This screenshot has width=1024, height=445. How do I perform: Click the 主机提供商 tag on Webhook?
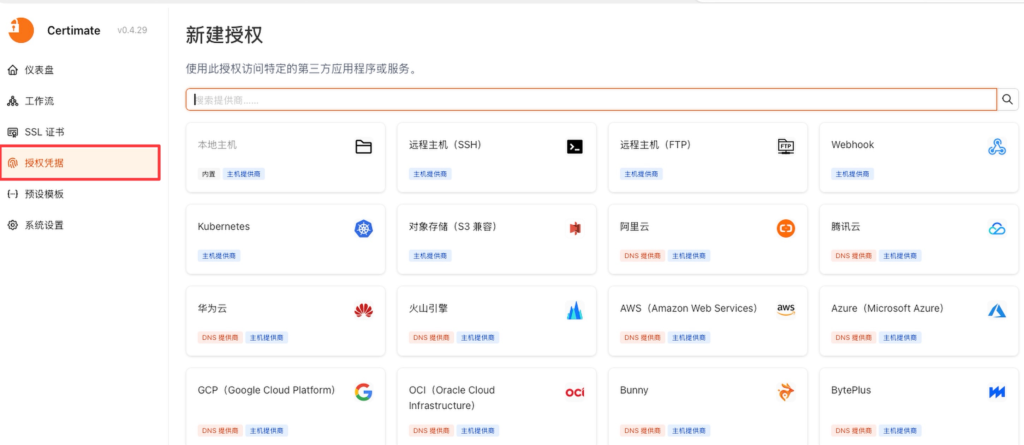tap(852, 174)
